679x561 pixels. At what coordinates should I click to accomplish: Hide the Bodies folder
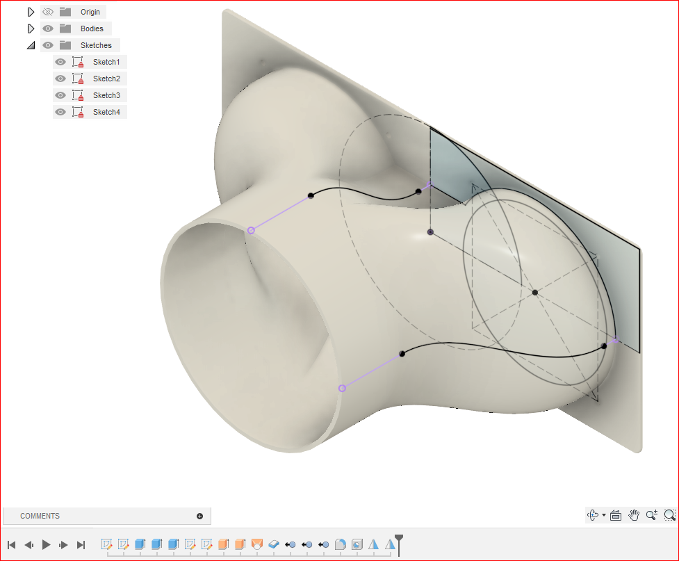click(x=48, y=29)
